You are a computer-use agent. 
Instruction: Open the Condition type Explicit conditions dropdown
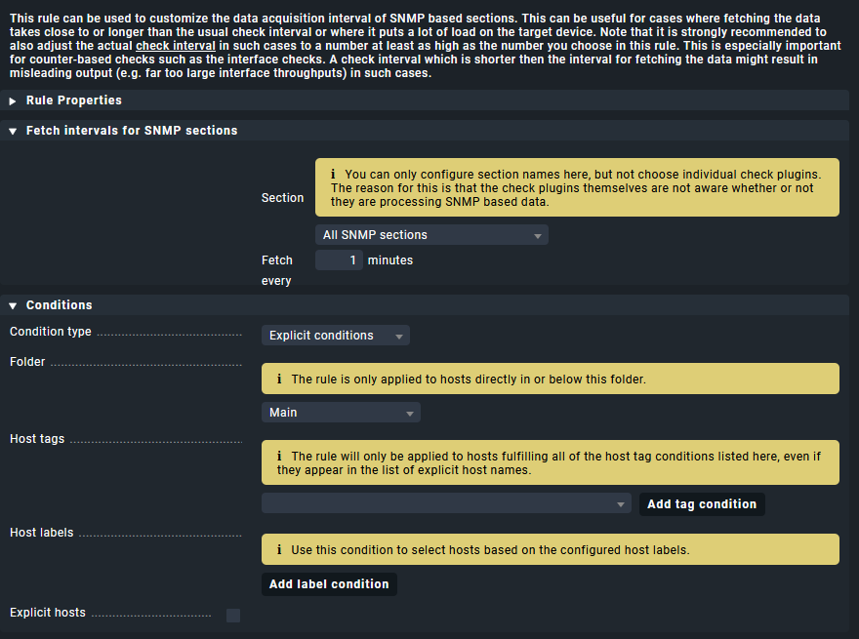tap(335, 336)
